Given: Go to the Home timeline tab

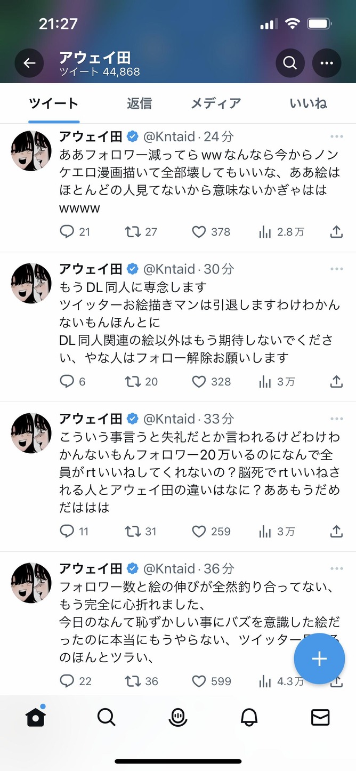Looking at the screenshot, I should (36, 718).
